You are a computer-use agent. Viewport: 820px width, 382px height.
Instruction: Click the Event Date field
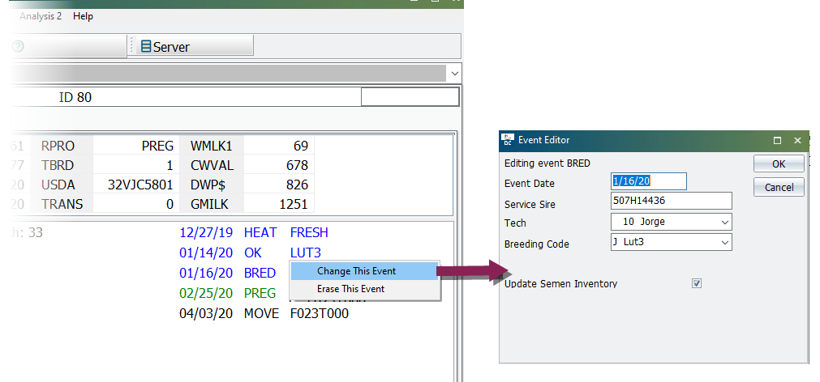[649, 181]
